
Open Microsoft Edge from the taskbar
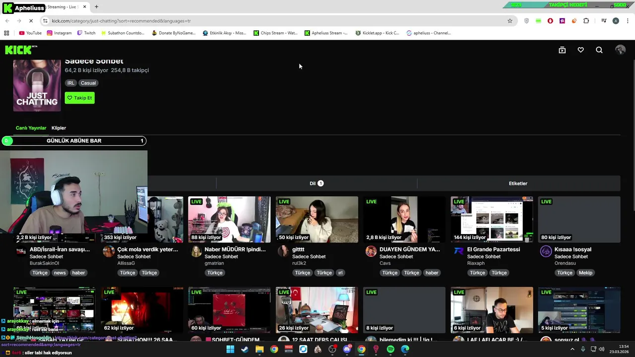tap(405, 349)
